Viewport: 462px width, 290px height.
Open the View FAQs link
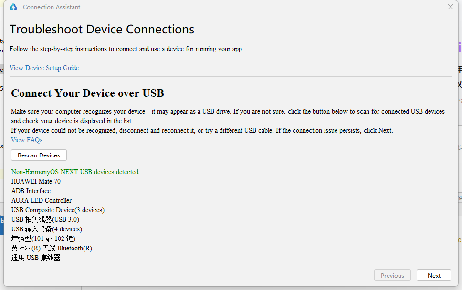pyautogui.click(x=27, y=140)
